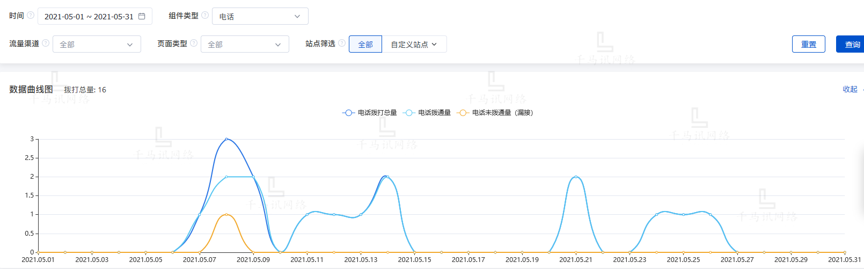Open the 页面类型 dropdown
Viewport: 864px width, 269px height.
click(245, 45)
